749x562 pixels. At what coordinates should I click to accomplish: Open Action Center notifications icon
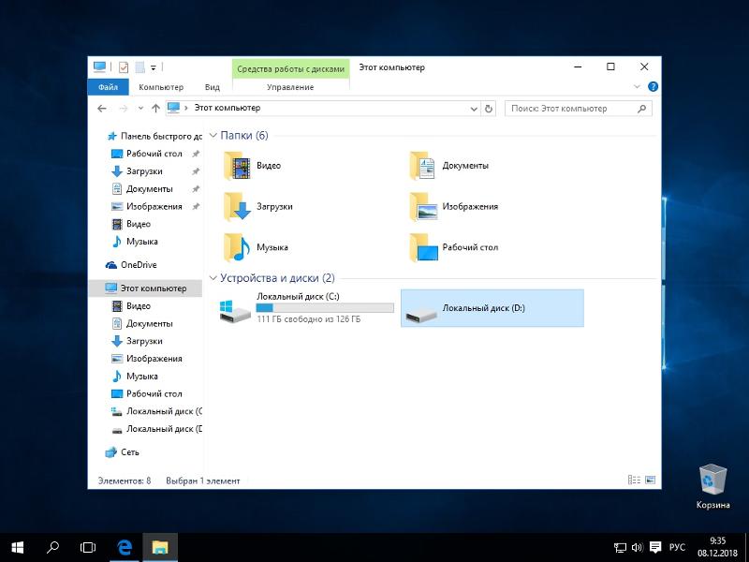pos(655,547)
